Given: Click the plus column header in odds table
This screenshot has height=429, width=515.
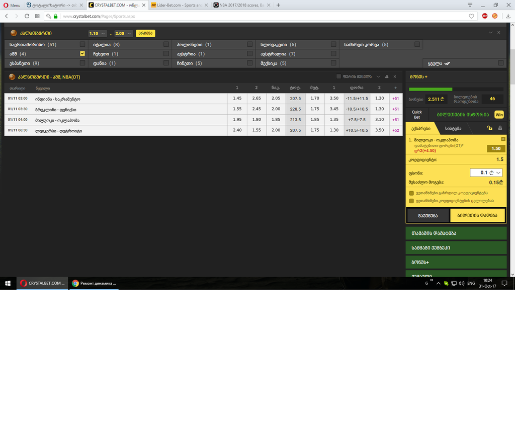Looking at the screenshot, I should tap(395, 88).
